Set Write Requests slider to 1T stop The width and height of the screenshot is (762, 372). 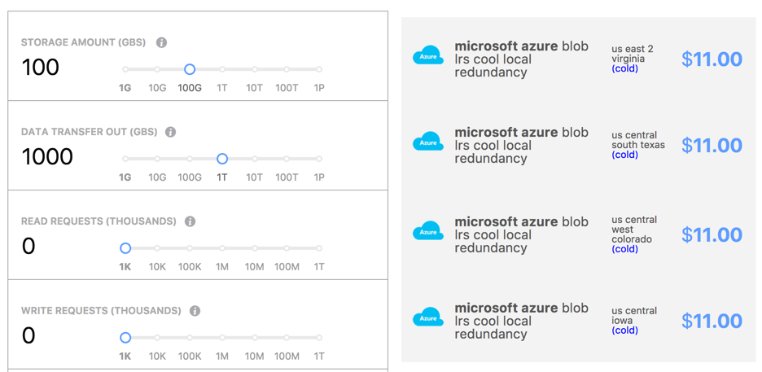(x=319, y=338)
